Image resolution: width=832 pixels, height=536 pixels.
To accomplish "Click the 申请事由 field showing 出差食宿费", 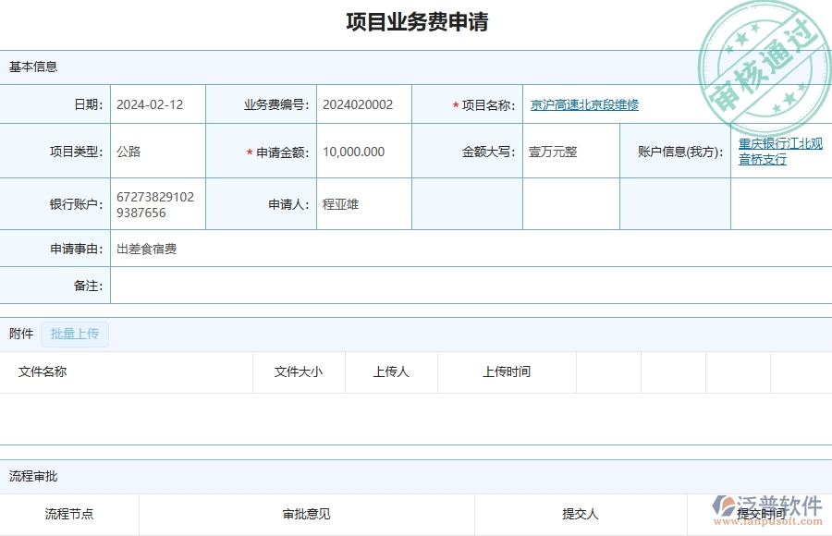I will click(148, 249).
